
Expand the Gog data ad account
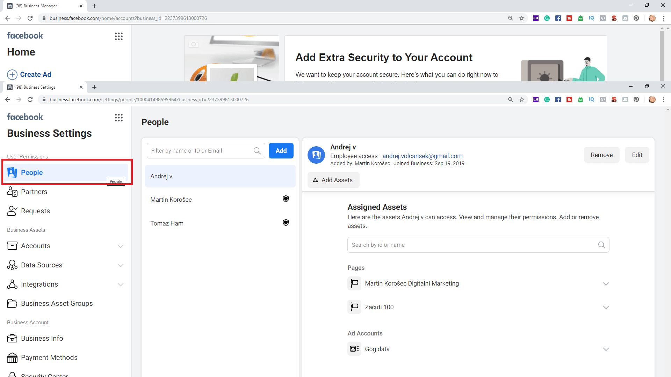[606, 349]
